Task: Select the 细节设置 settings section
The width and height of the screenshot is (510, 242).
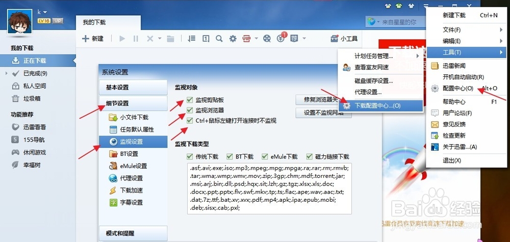Action: pyautogui.click(x=133, y=103)
